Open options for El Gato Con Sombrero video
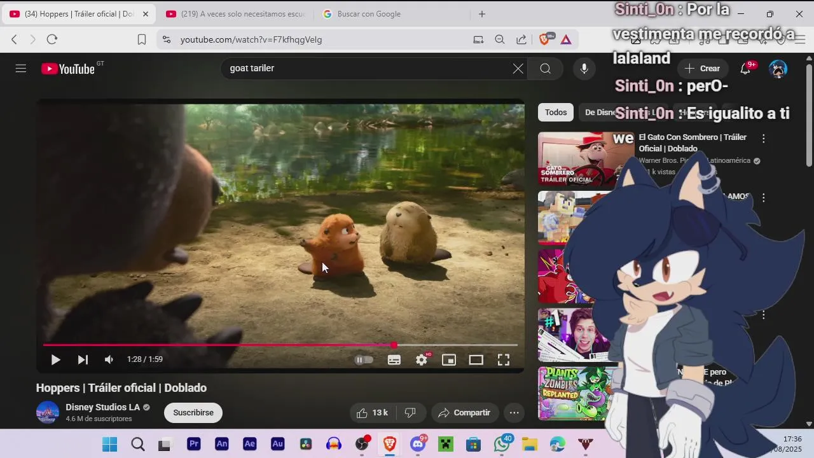 click(764, 138)
